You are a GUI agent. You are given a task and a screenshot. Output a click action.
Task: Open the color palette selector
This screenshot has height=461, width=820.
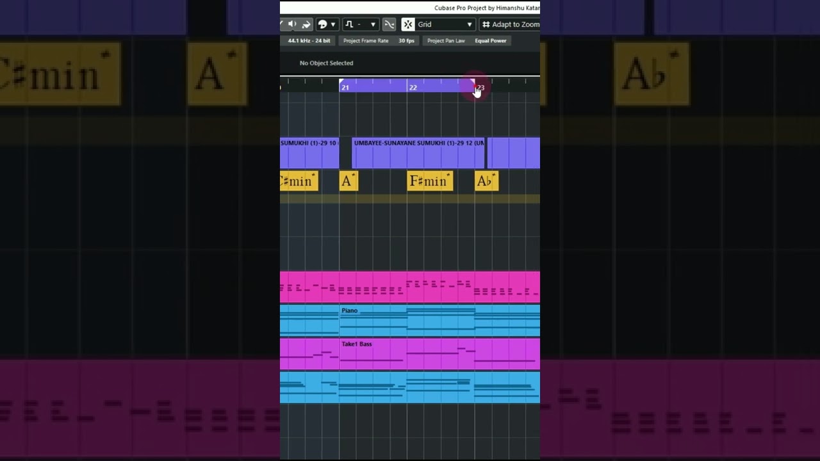tap(327, 24)
